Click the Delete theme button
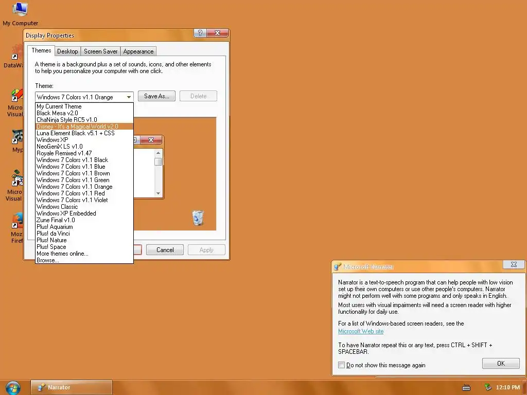The image size is (527, 395). point(198,96)
